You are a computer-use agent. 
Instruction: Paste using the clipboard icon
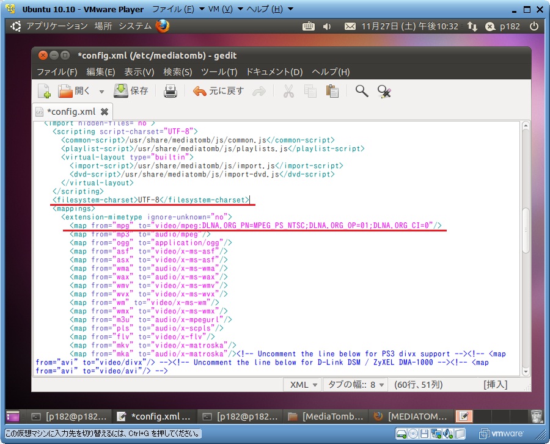[332, 91]
